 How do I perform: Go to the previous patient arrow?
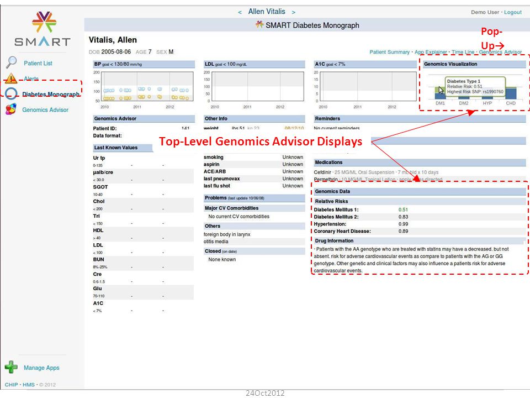click(x=240, y=12)
